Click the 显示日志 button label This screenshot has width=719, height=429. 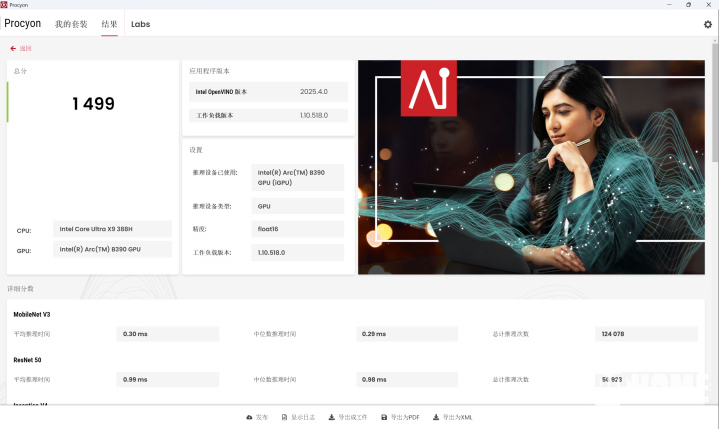pyautogui.click(x=303, y=417)
